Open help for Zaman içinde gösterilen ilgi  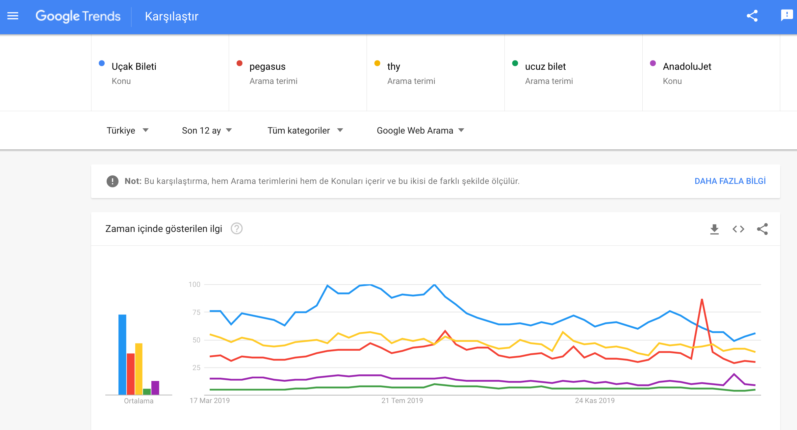click(238, 229)
